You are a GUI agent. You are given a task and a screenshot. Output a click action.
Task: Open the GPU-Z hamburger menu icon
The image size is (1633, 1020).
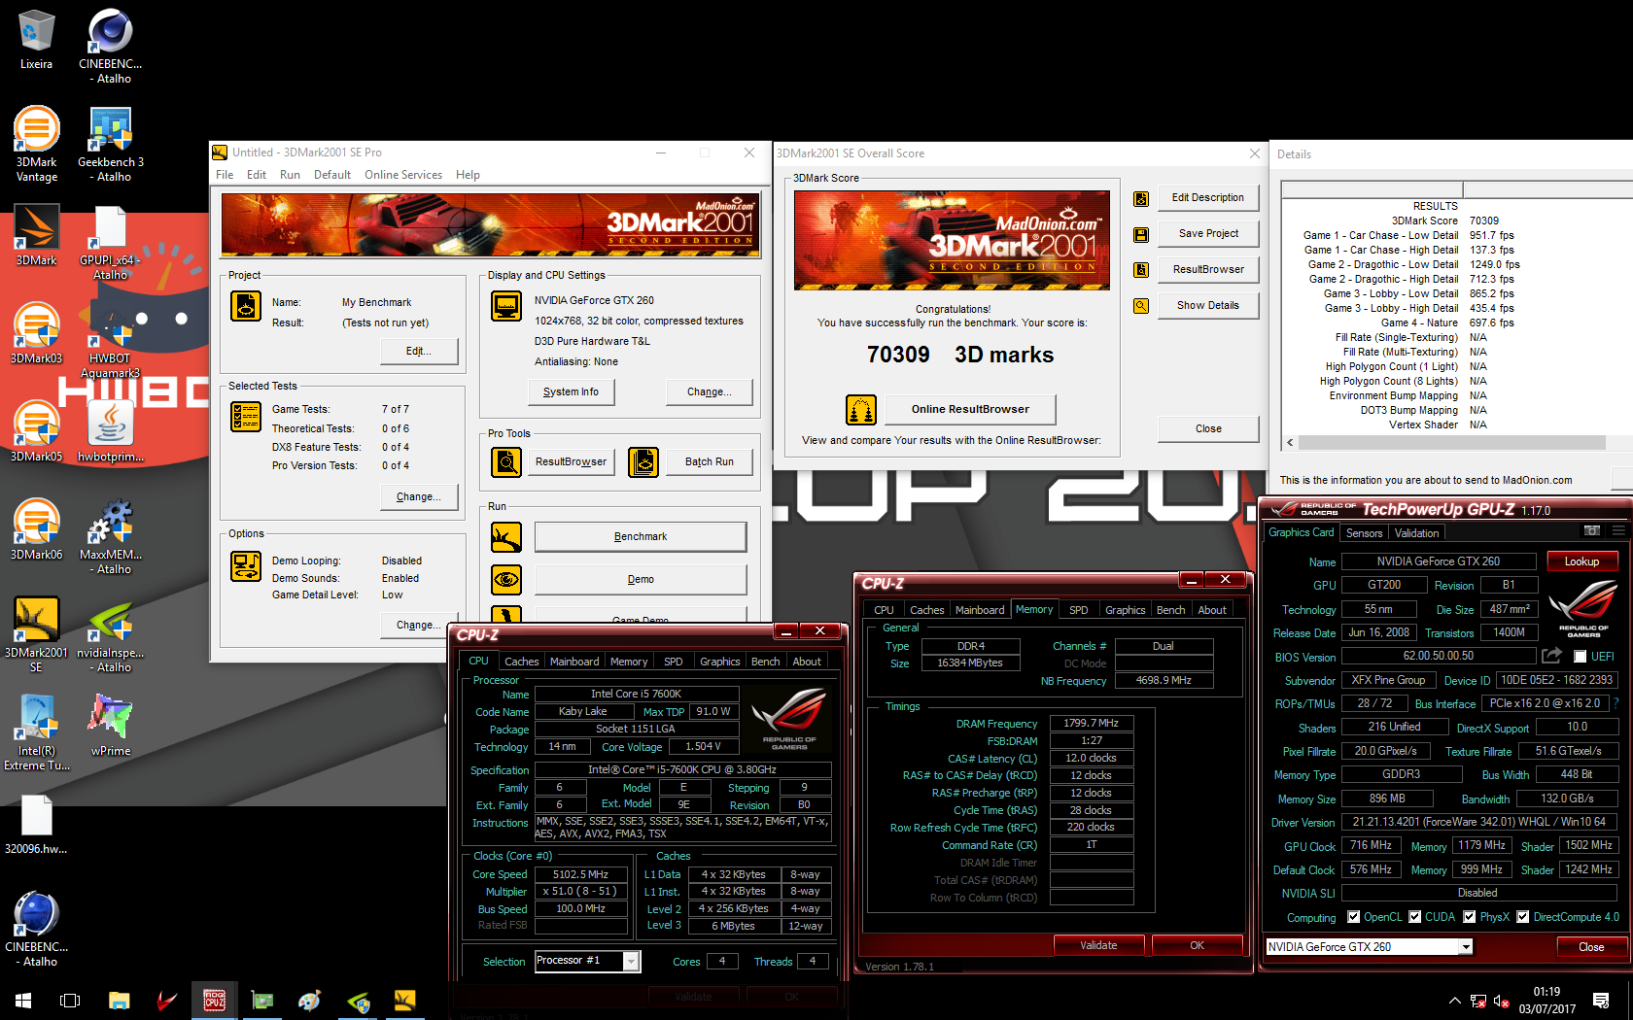(x=1618, y=531)
